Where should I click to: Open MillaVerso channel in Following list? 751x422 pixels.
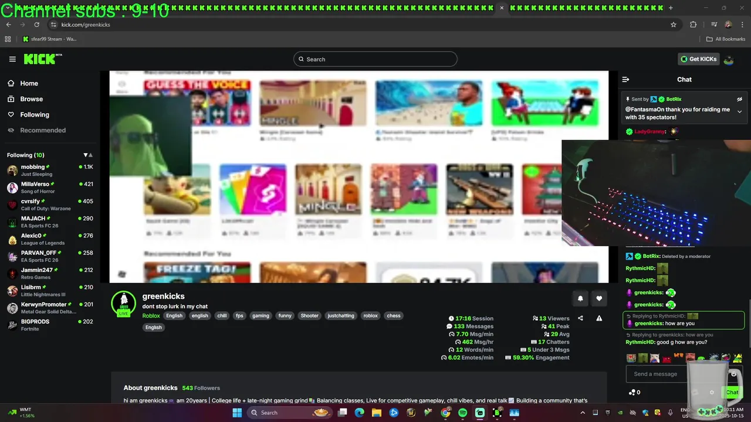(50, 188)
